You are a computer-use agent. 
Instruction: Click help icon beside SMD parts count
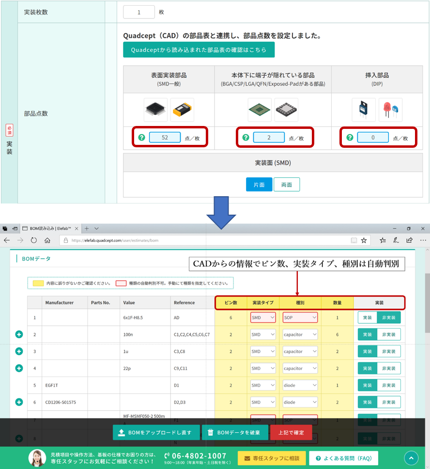point(142,138)
